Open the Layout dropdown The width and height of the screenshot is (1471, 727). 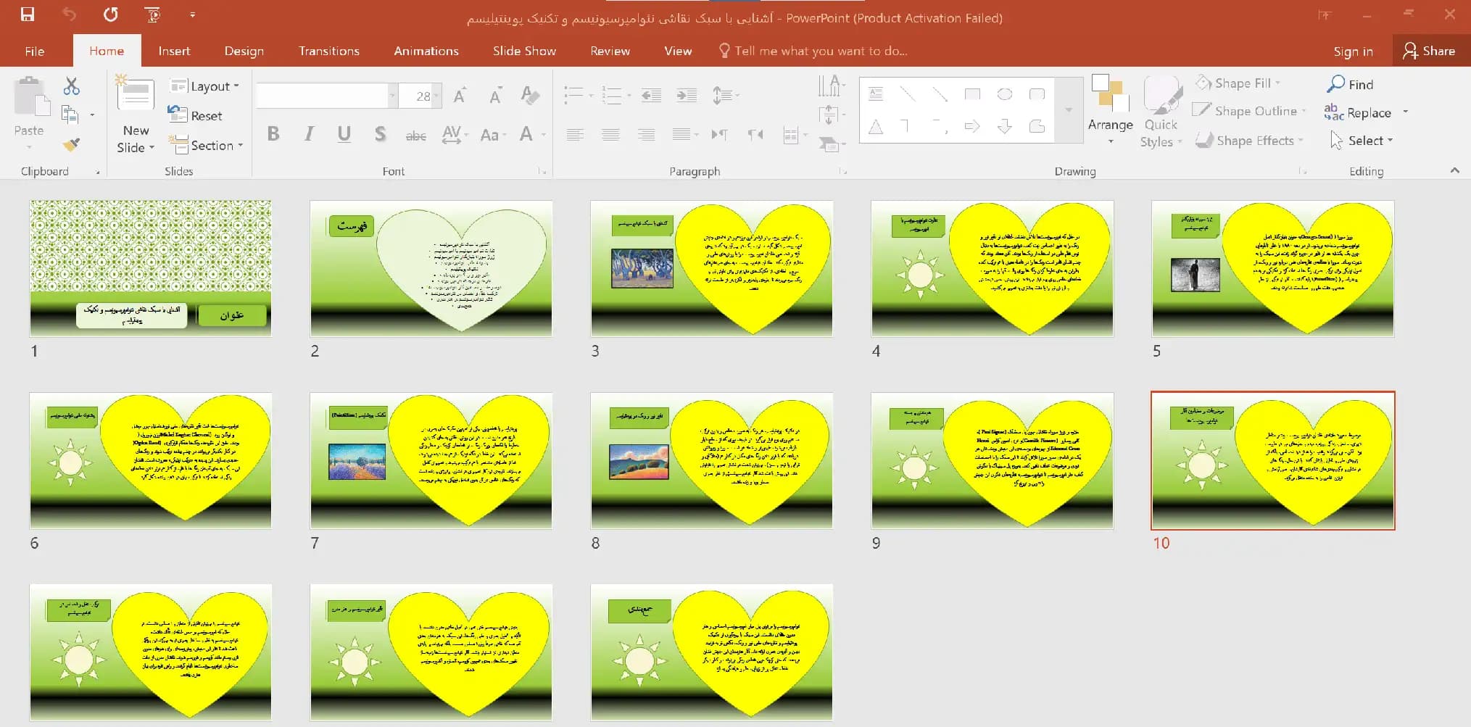[204, 86]
